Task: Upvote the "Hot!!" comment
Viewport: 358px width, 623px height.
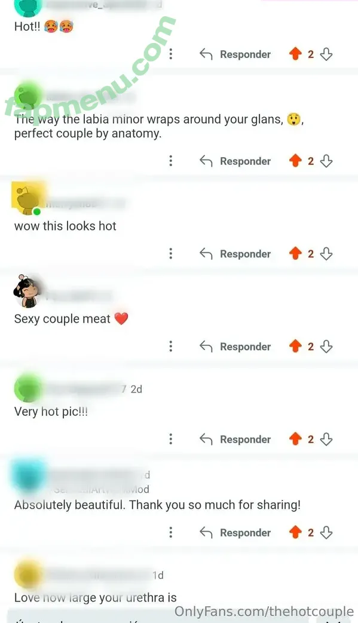Action: [295, 54]
